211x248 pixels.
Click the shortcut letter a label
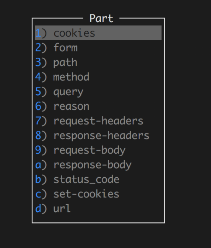click(38, 165)
